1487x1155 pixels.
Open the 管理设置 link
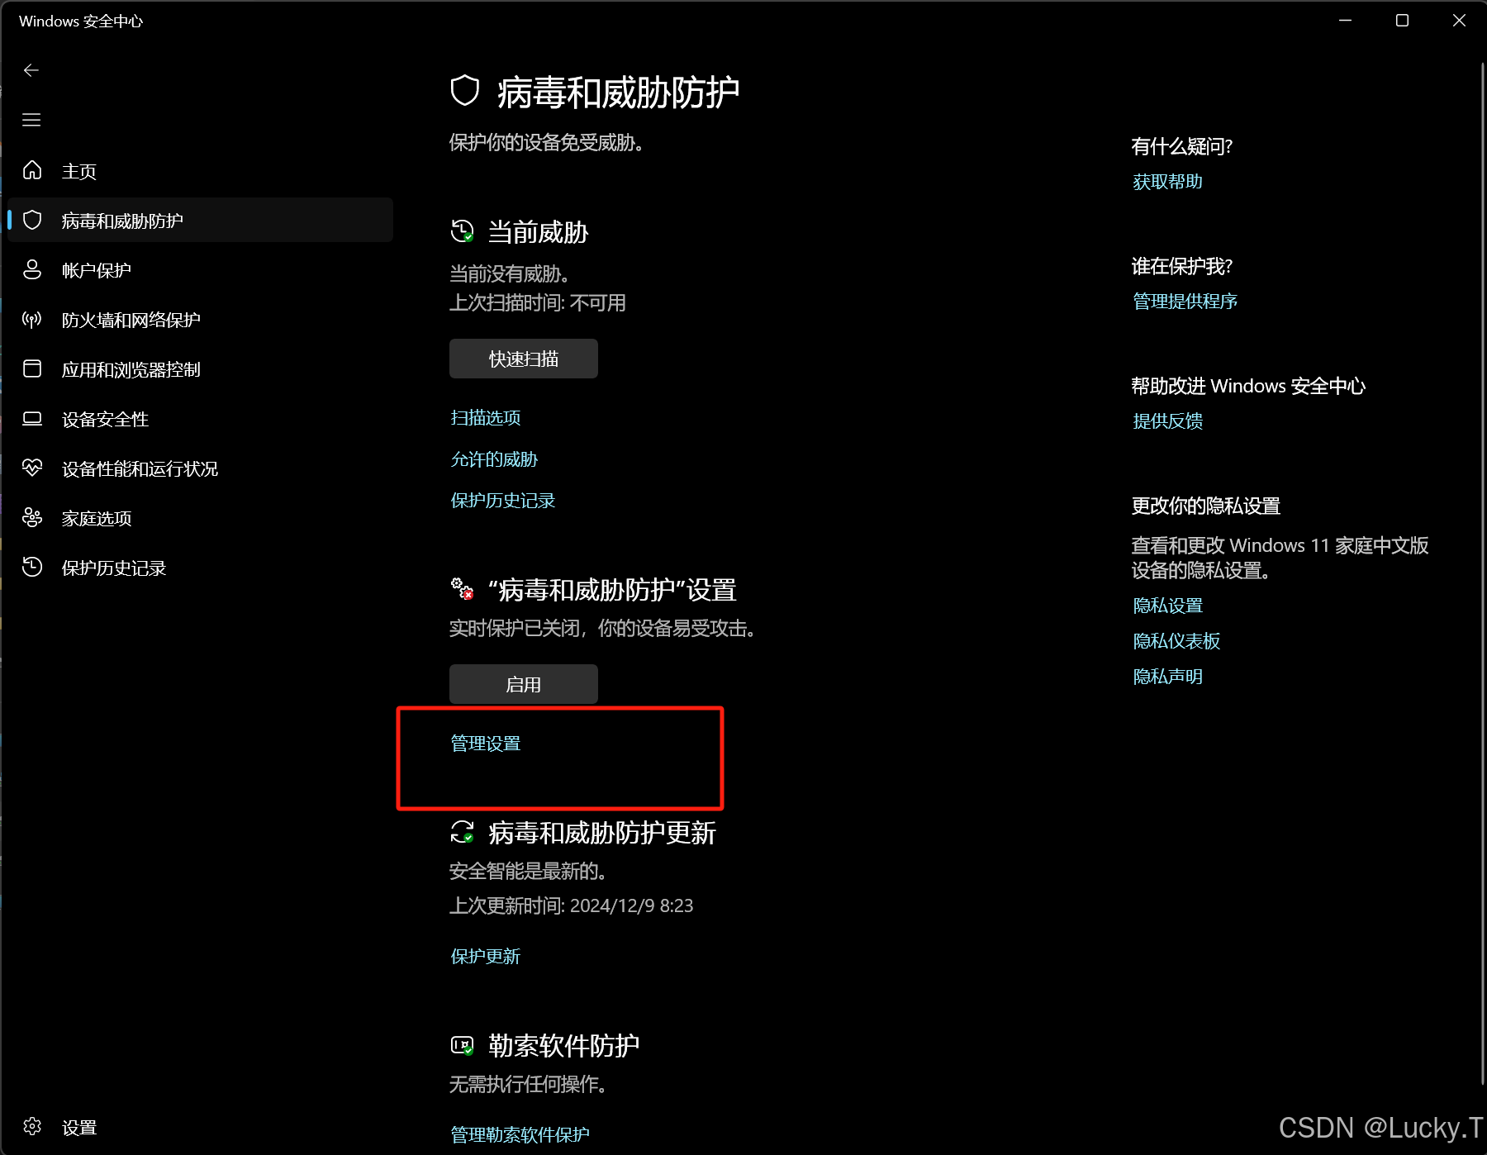(x=486, y=744)
